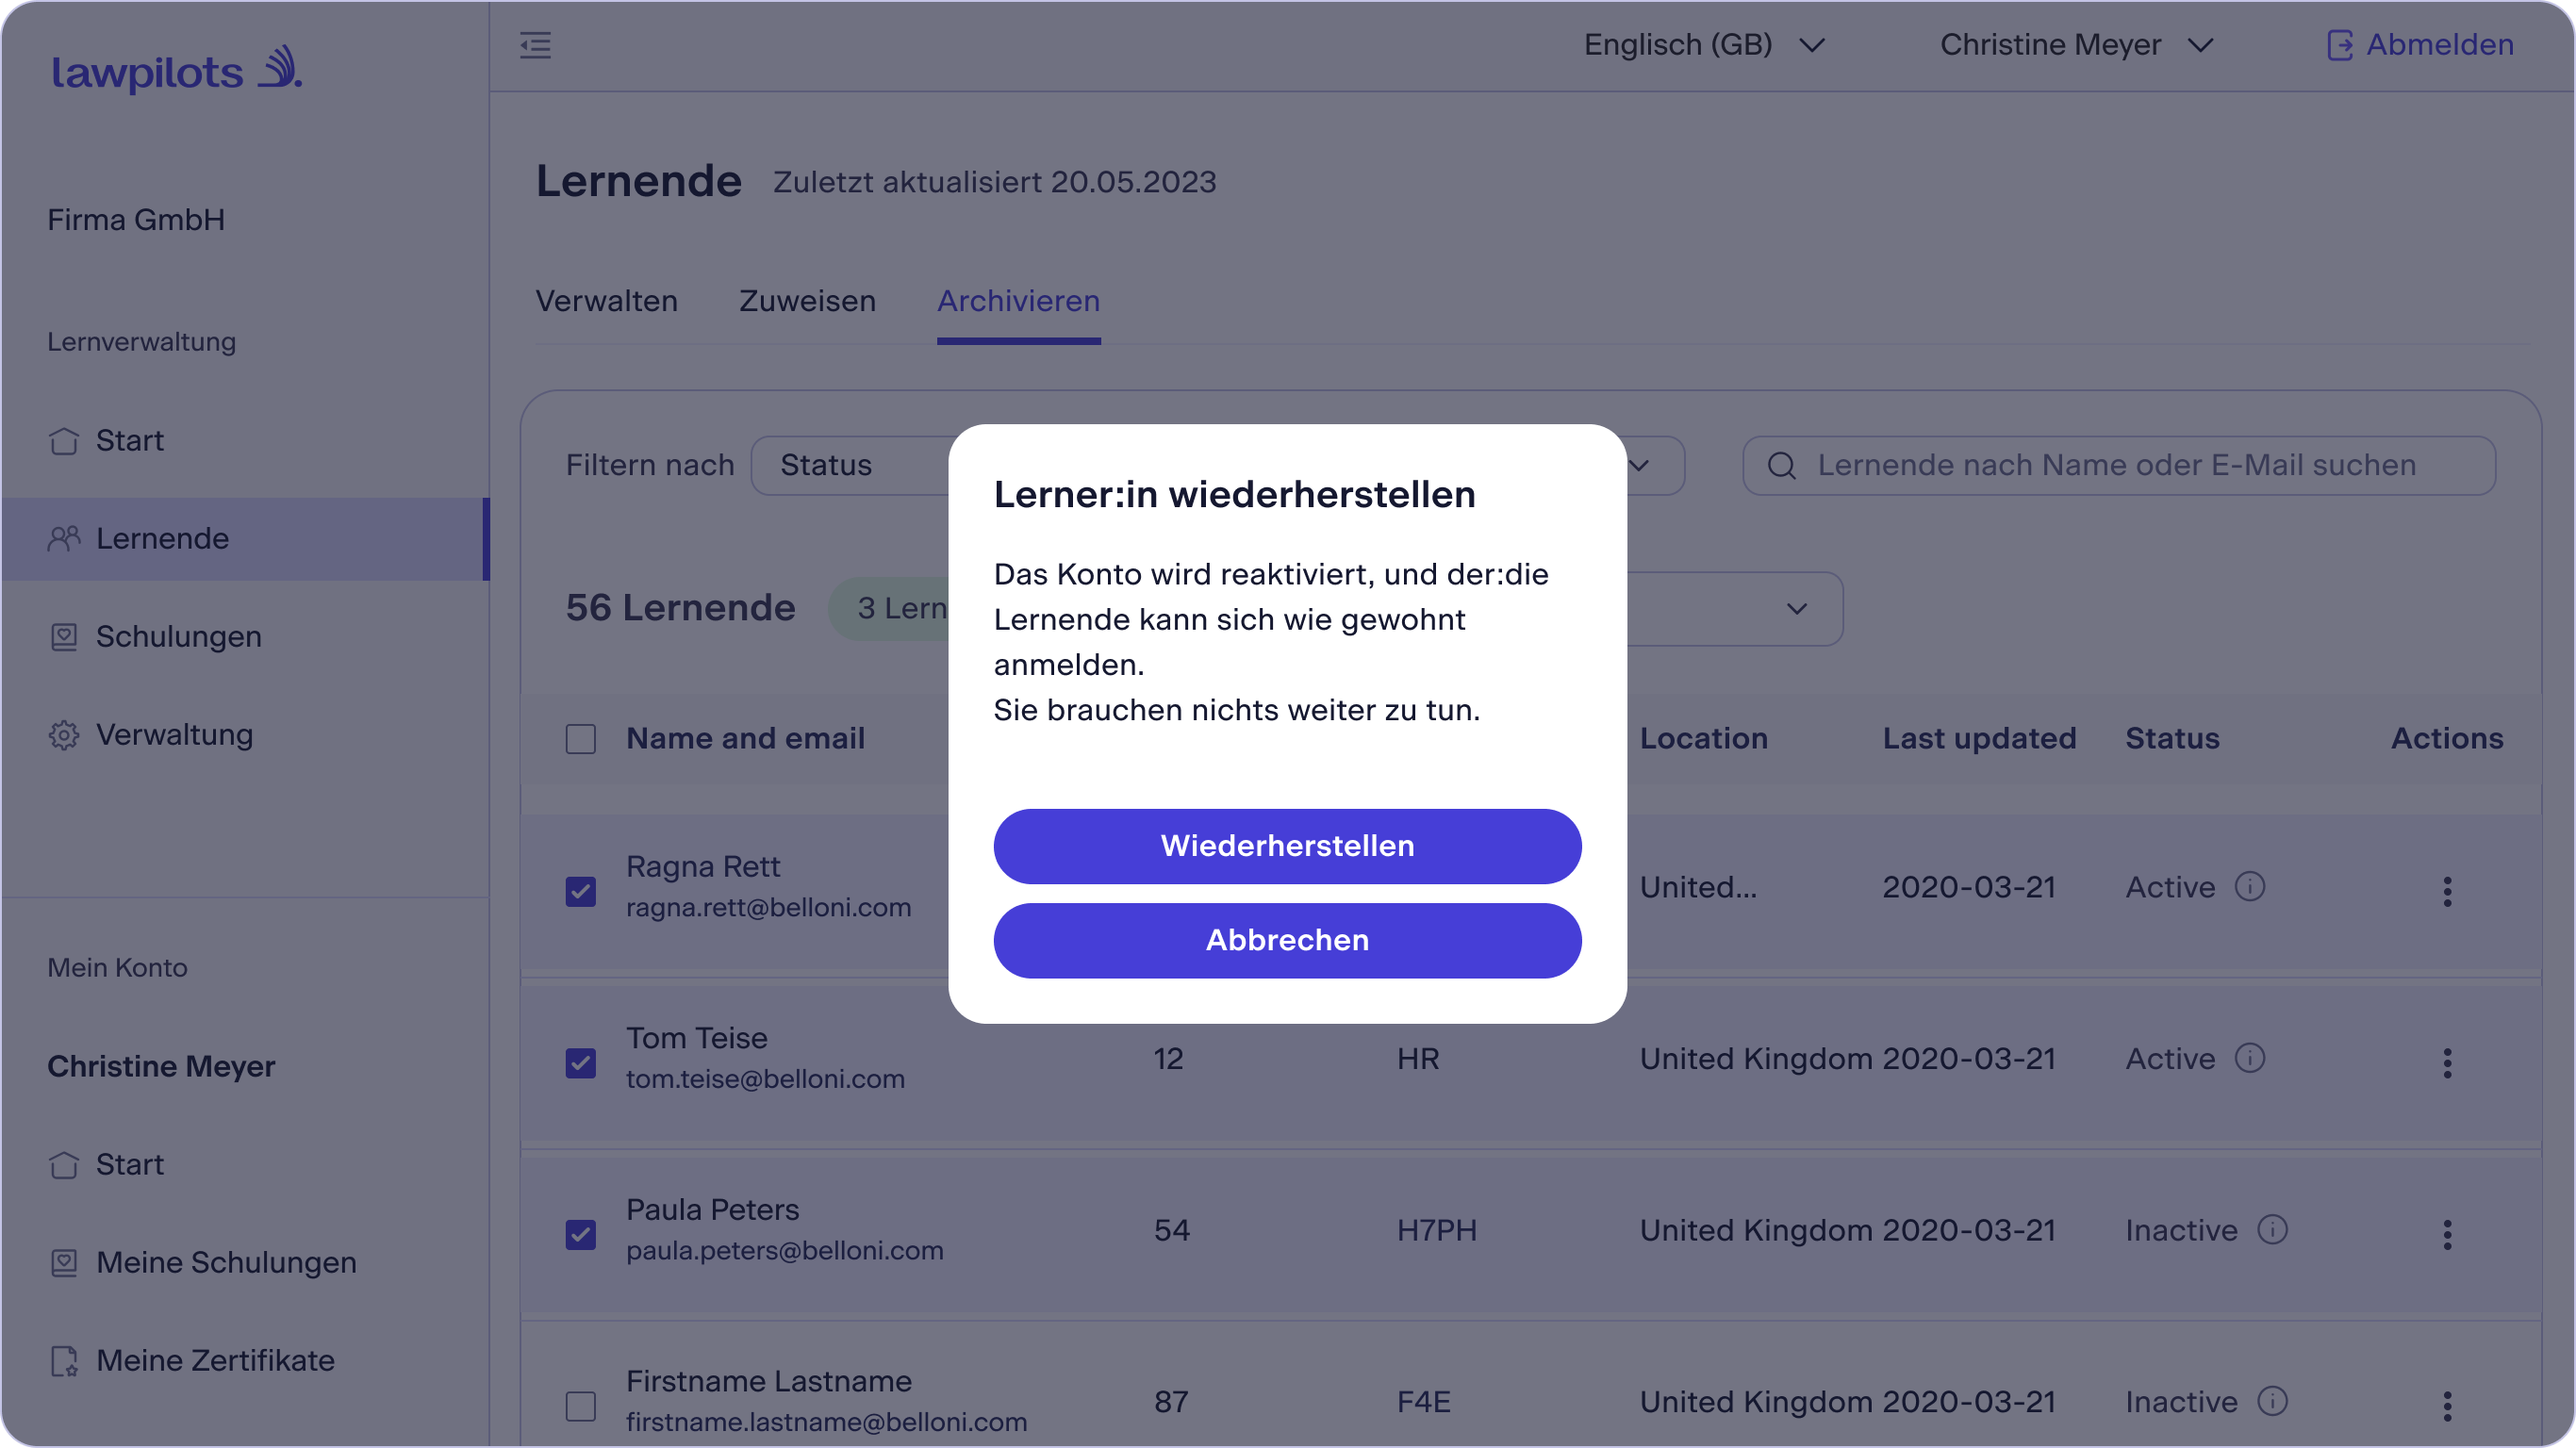
Task: Click Abbrechen to cancel the dialog
Action: [1287, 940]
